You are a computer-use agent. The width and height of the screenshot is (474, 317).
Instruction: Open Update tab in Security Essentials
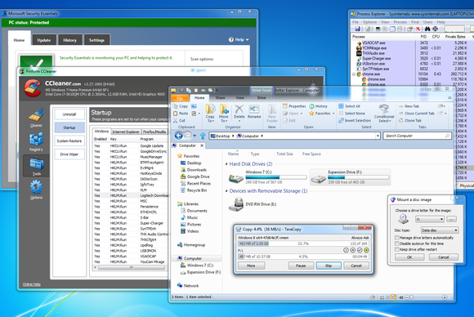pos(44,40)
